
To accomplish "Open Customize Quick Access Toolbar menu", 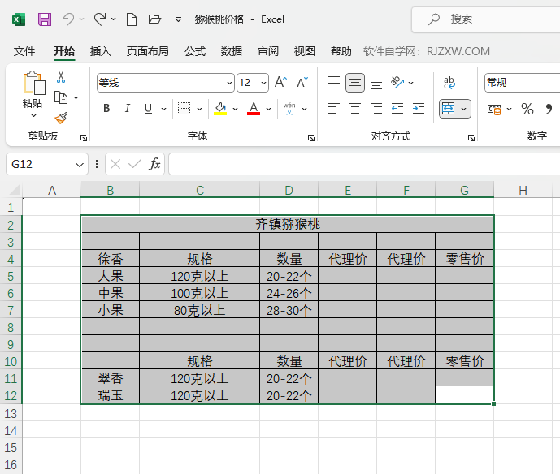I will tap(178, 19).
